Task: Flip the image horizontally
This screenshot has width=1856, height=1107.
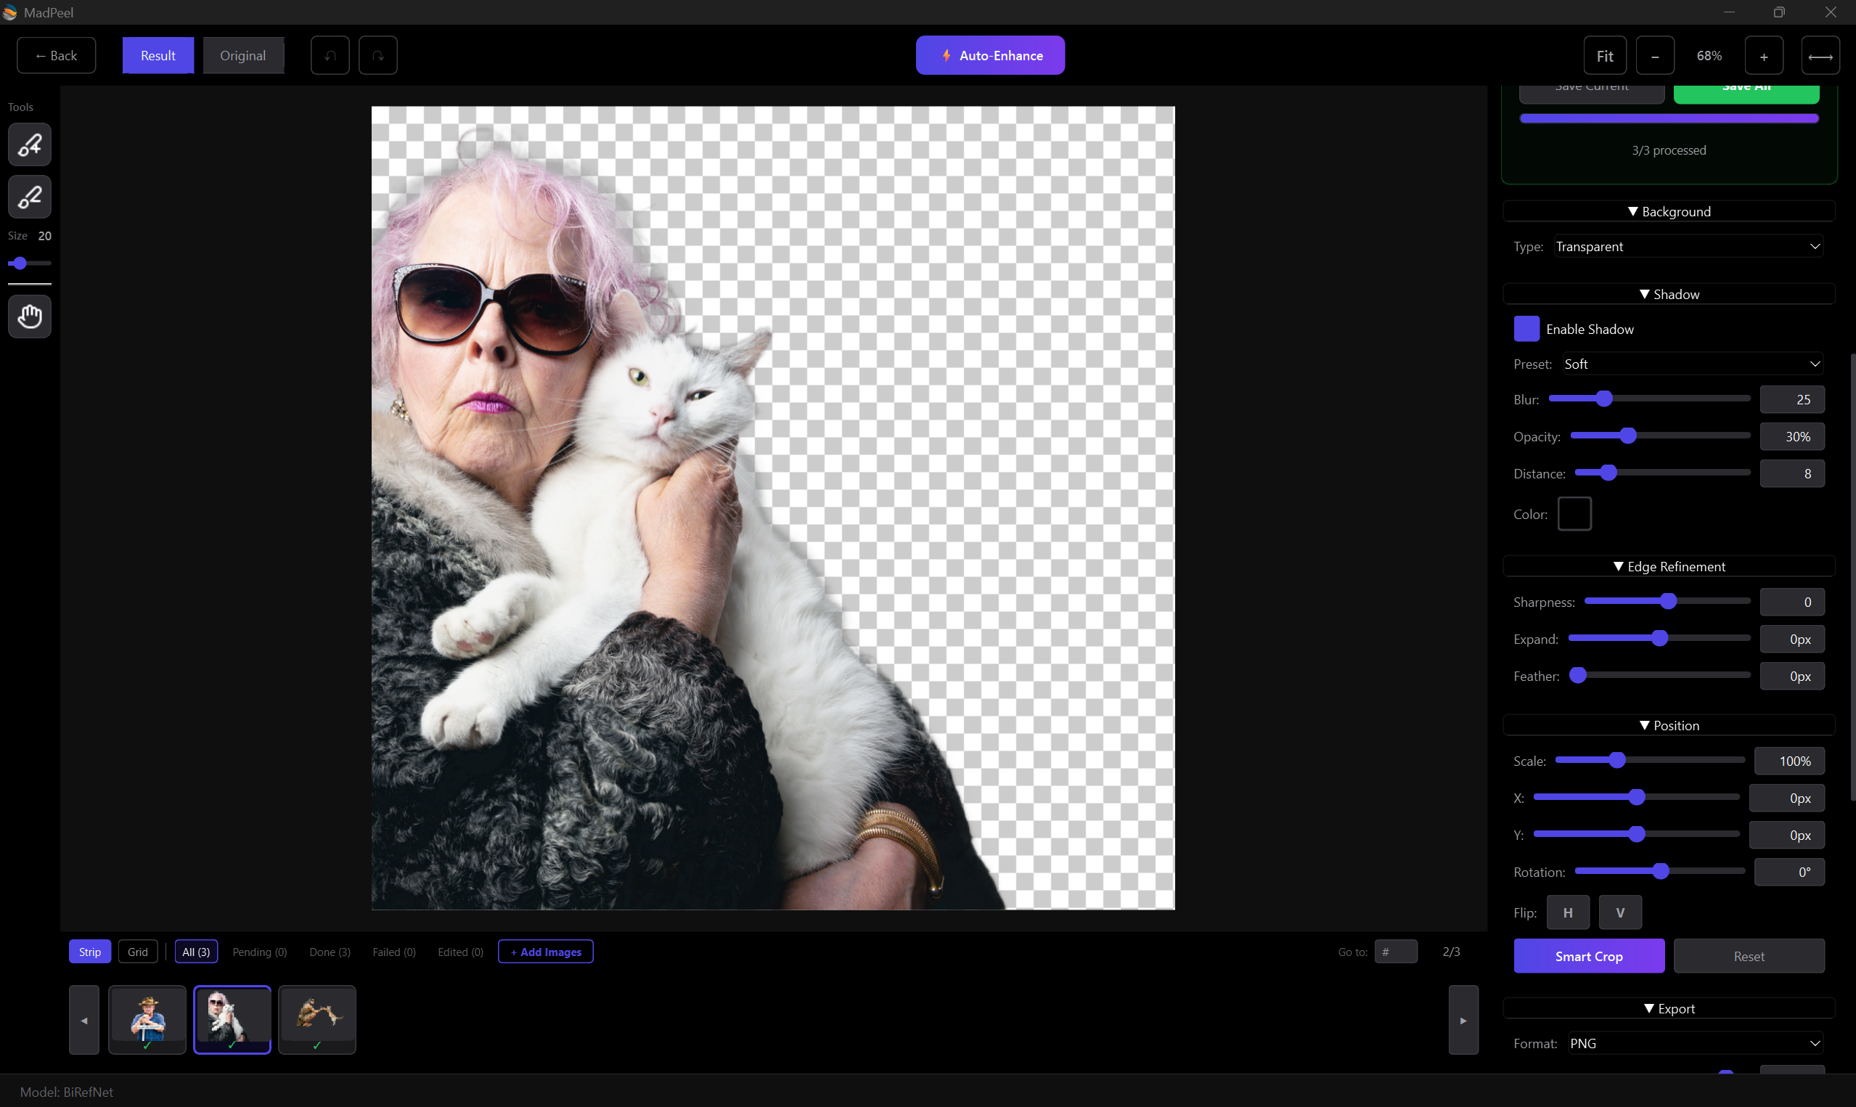Action: [x=1568, y=912]
